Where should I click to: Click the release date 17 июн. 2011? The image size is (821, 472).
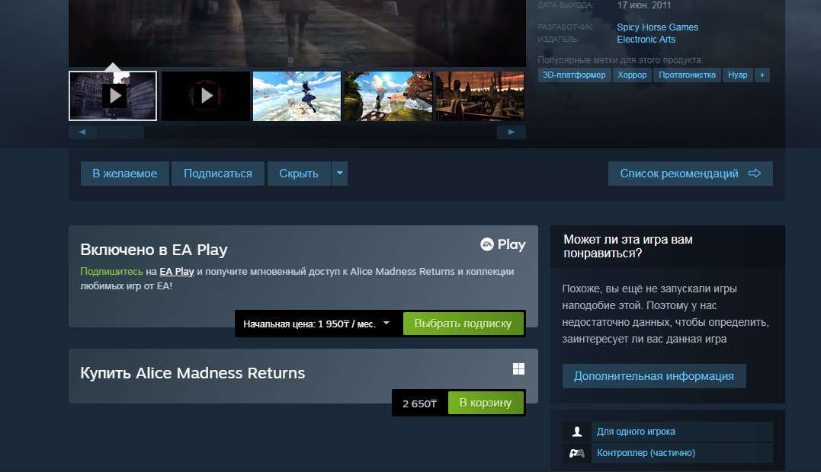[644, 5]
